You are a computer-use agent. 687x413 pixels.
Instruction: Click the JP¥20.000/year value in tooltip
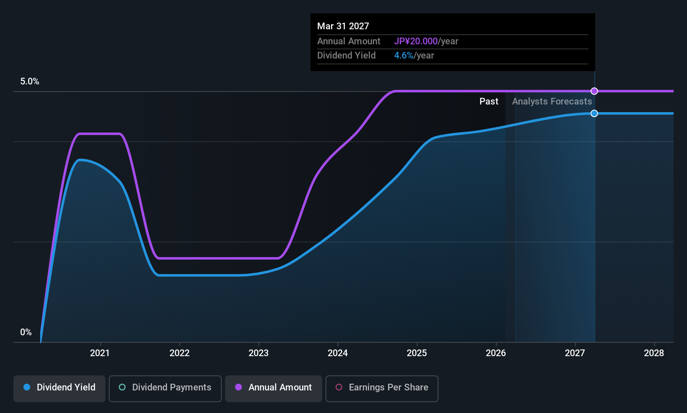(x=426, y=41)
